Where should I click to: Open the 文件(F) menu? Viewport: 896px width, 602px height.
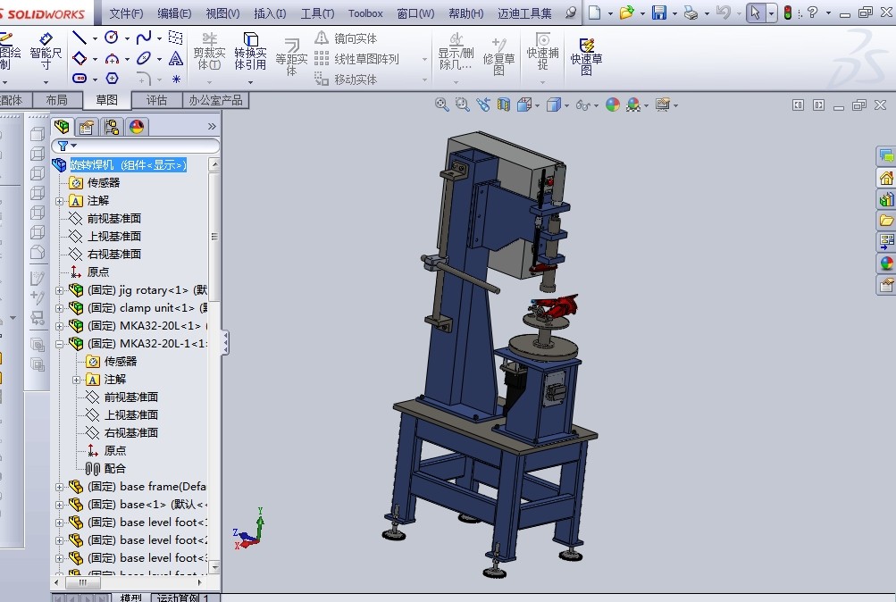(126, 13)
